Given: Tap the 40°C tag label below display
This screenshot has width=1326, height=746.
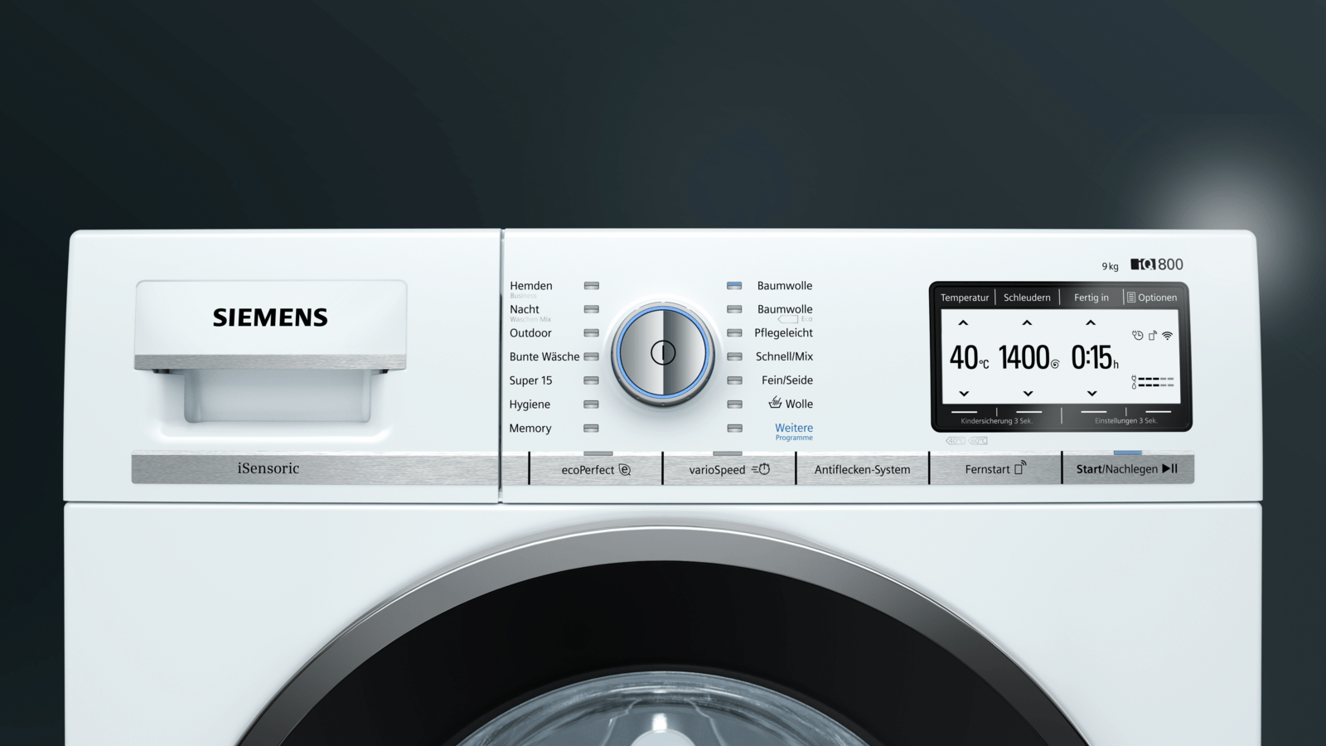Looking at the screenshot, I should (956, 441).
